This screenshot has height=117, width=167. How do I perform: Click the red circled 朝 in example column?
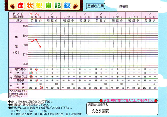32,21
